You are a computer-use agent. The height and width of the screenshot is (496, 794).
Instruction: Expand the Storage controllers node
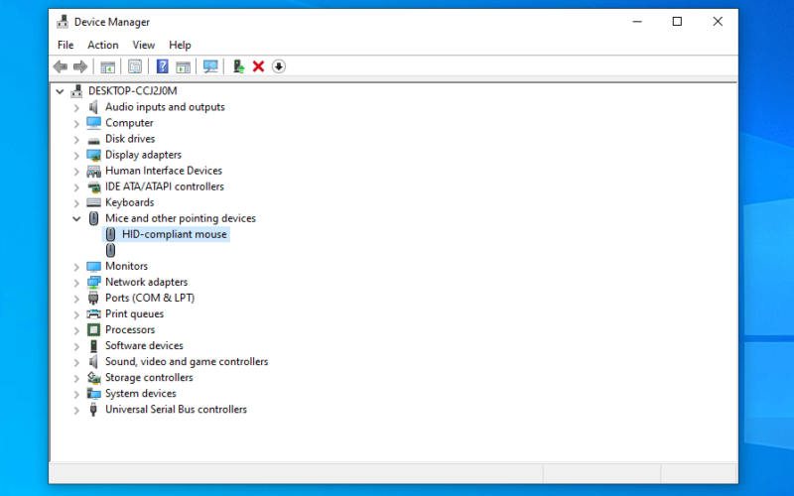(x=76, y=379)
